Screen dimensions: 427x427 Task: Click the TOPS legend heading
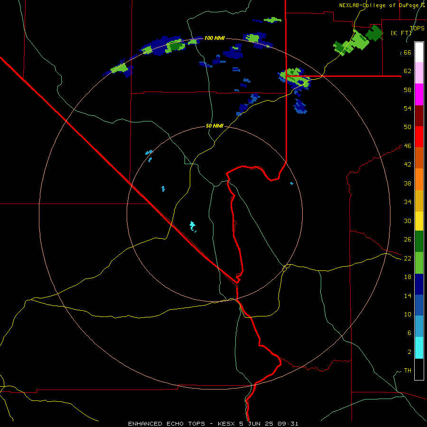point(417,28)
